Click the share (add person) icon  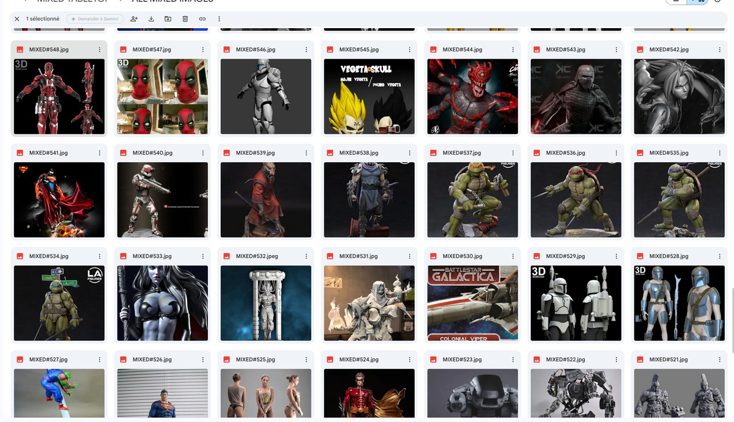point(134,19)
